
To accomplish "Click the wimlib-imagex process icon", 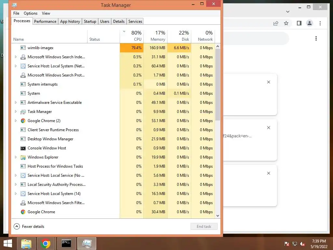I will pyautogui.click(x=23, y=48).
